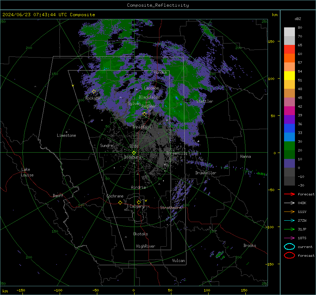Click the Didsbury town label

pyautogui.click(x=132, y=157)
